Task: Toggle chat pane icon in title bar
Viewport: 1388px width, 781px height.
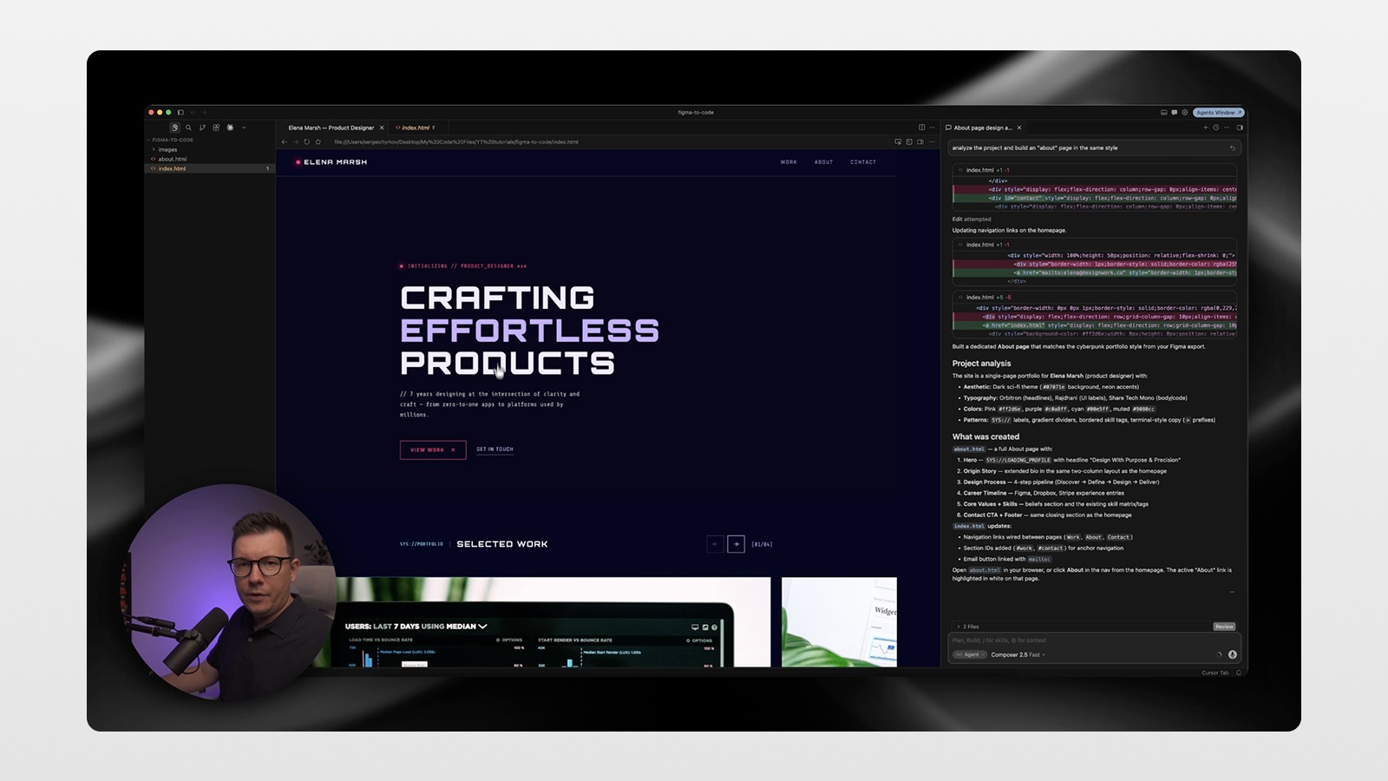Action: pos(1174,112)
